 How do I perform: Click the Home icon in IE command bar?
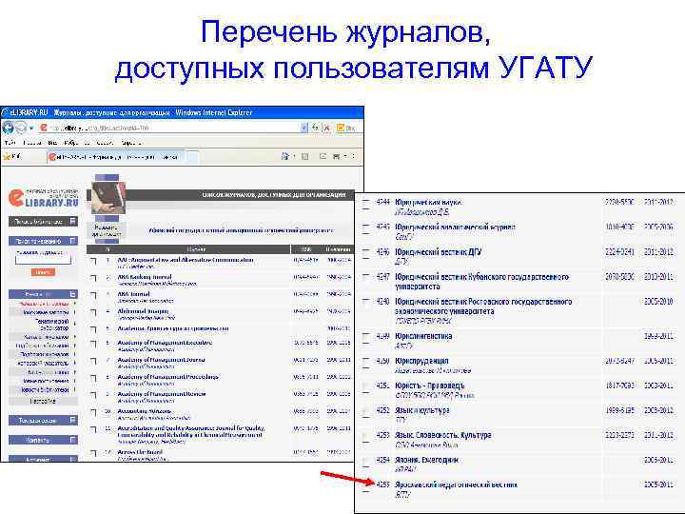point(284,156)
